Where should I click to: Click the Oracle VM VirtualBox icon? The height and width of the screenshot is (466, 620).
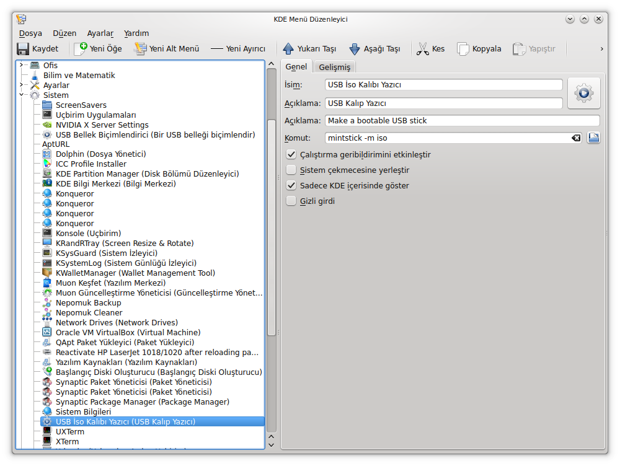pos(47,332)
